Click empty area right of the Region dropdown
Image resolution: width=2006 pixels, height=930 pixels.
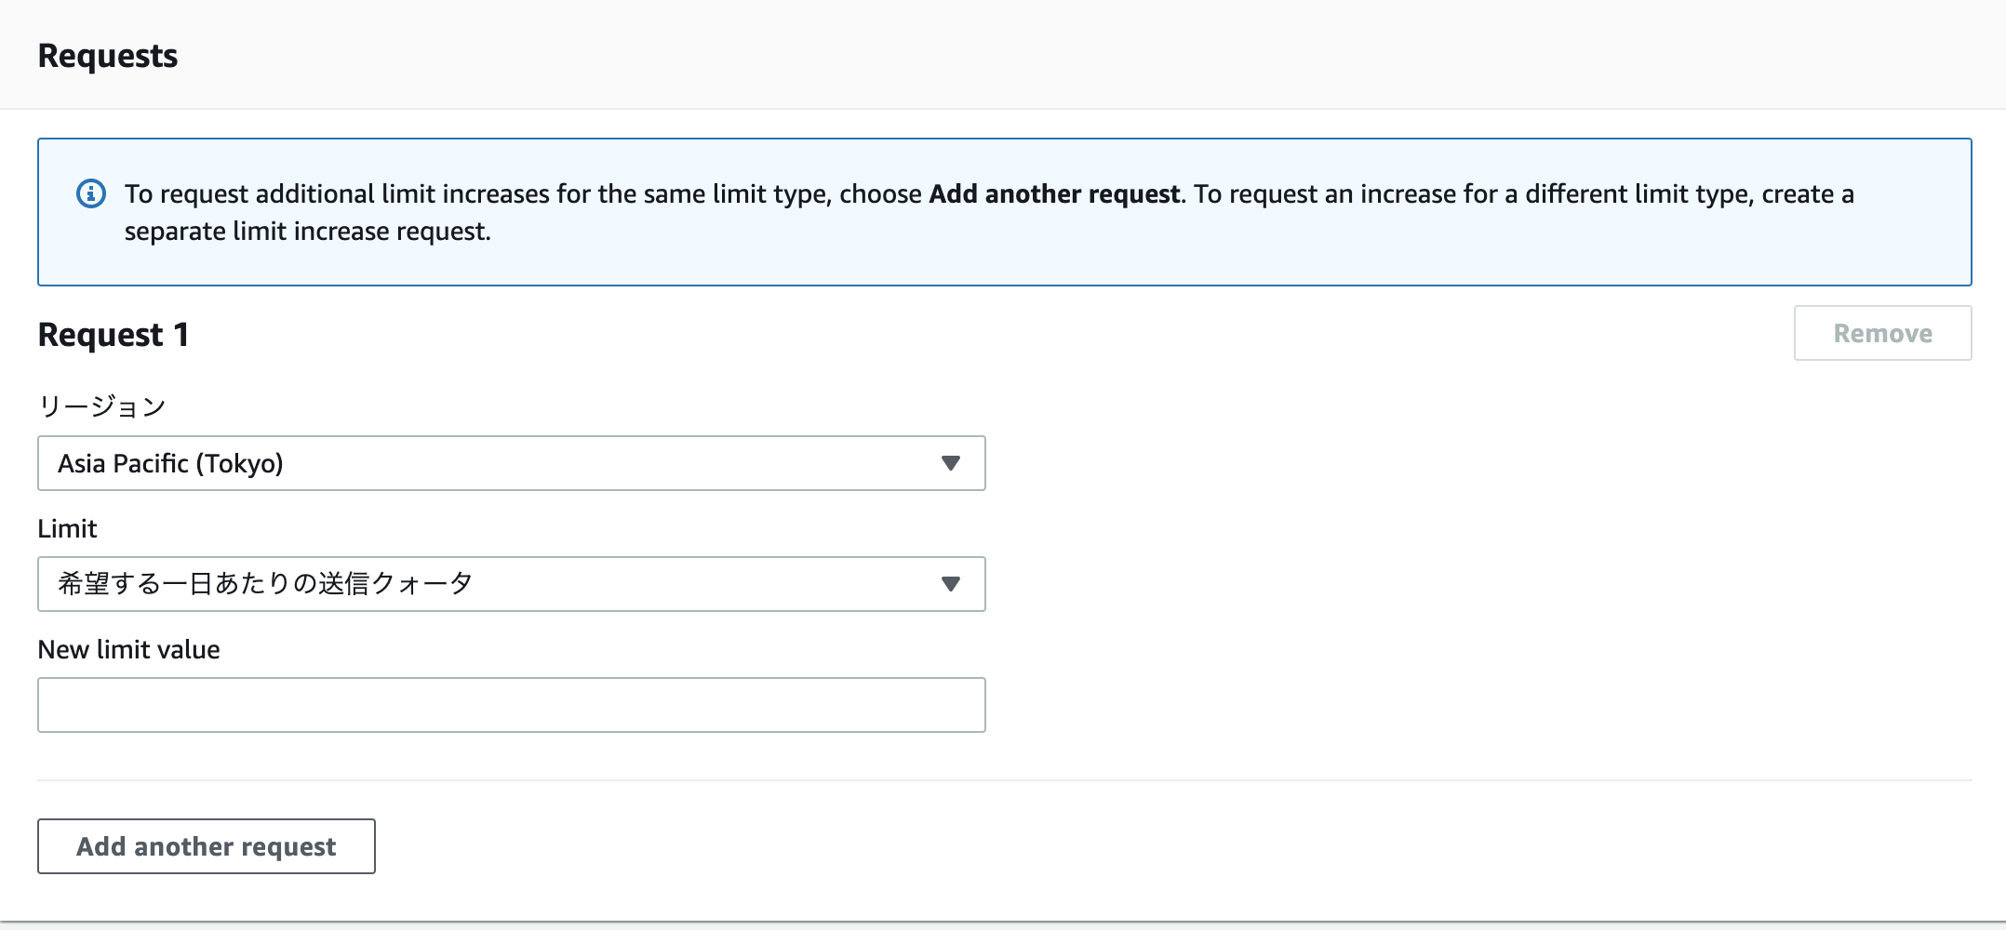[x=1396, y=463]
